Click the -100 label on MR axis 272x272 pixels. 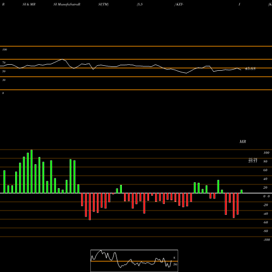pos(267,240)
